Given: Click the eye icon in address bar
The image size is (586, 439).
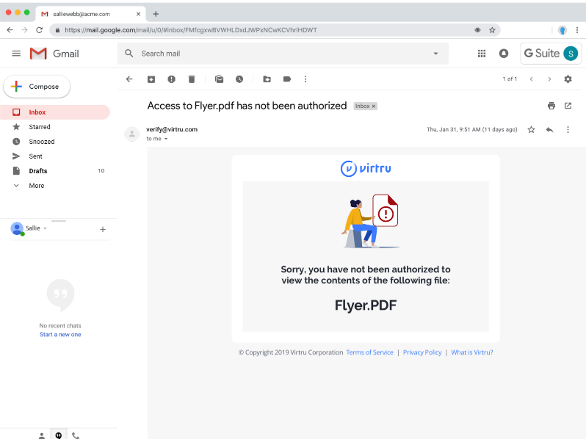Looking at the screenshot, I should (477, 30).
